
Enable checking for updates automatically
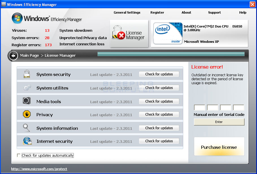(x=19, y=155)
